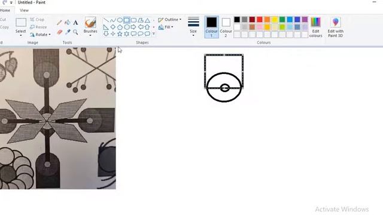The height and width of the screenshot is (215, 383).
Task: Open Quick Access Toolbar customize arrow
Action: 11,2
